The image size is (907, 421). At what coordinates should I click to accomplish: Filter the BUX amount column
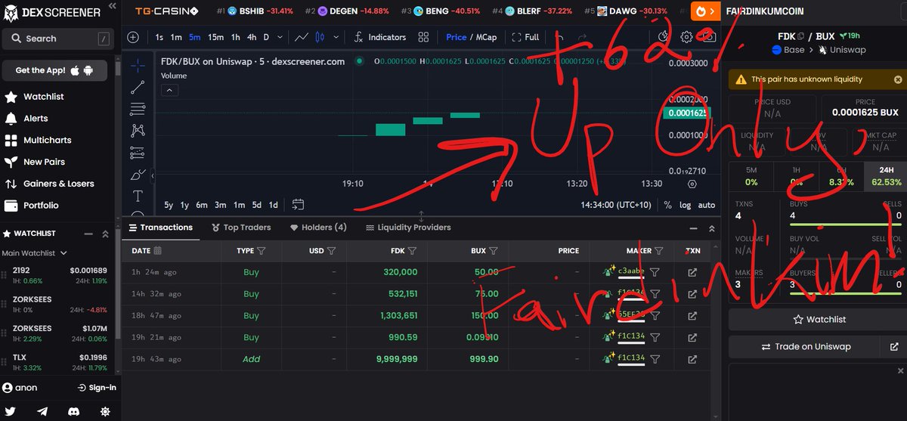[494, 250]
